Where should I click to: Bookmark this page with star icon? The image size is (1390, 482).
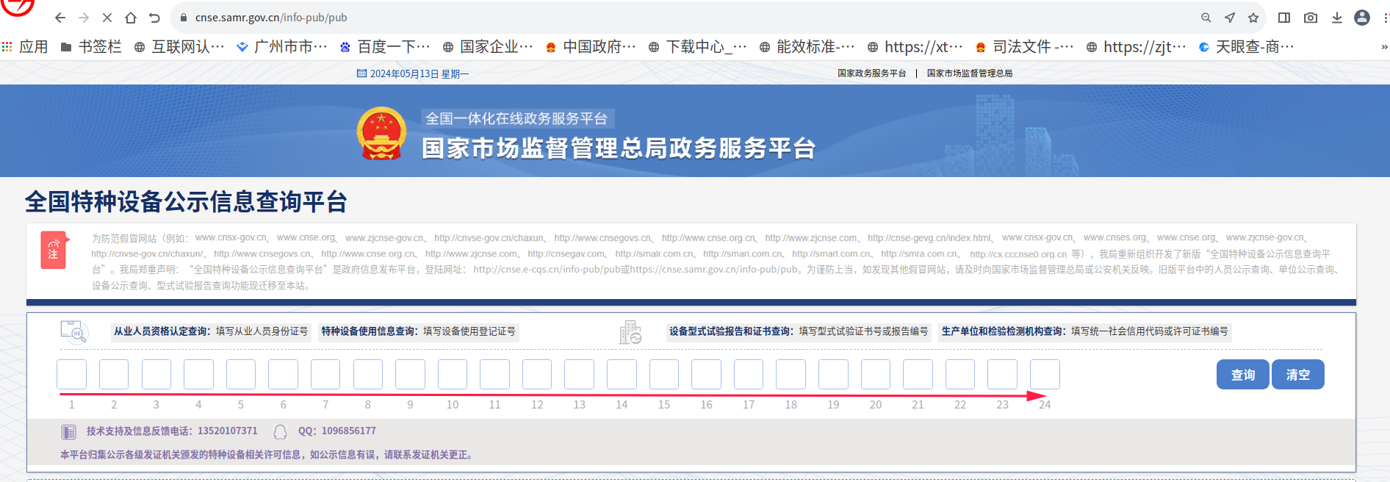(1253, 18)
